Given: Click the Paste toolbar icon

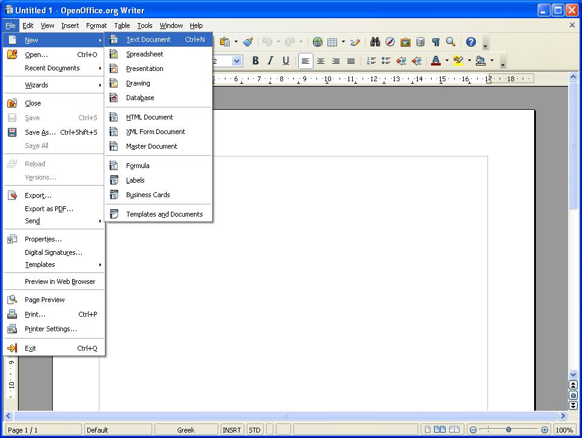Looking at the screenshot, I should pyautogui.click(x=224, y=42).
